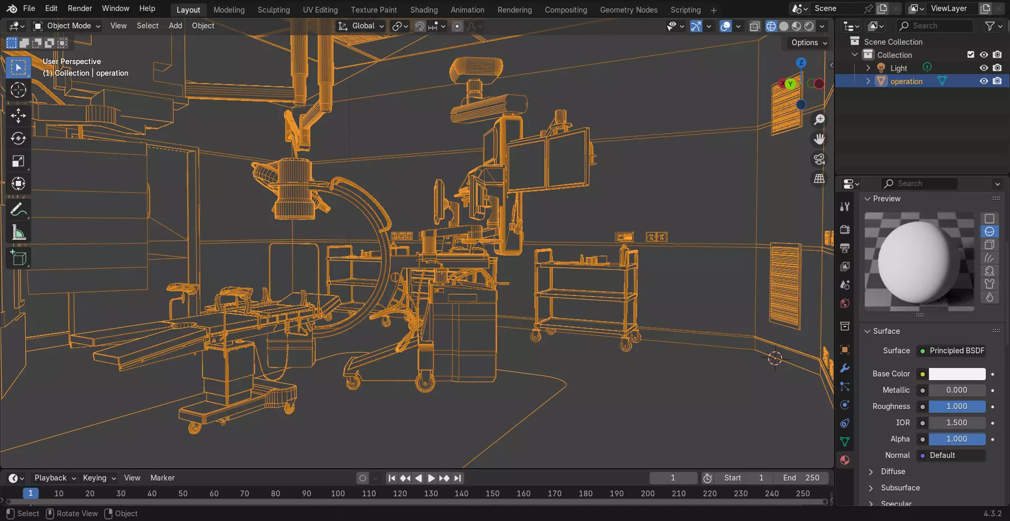Switch to the Shading workspace tab
The height and width of the screenshot is (521, 1010).
coord(424,10)
